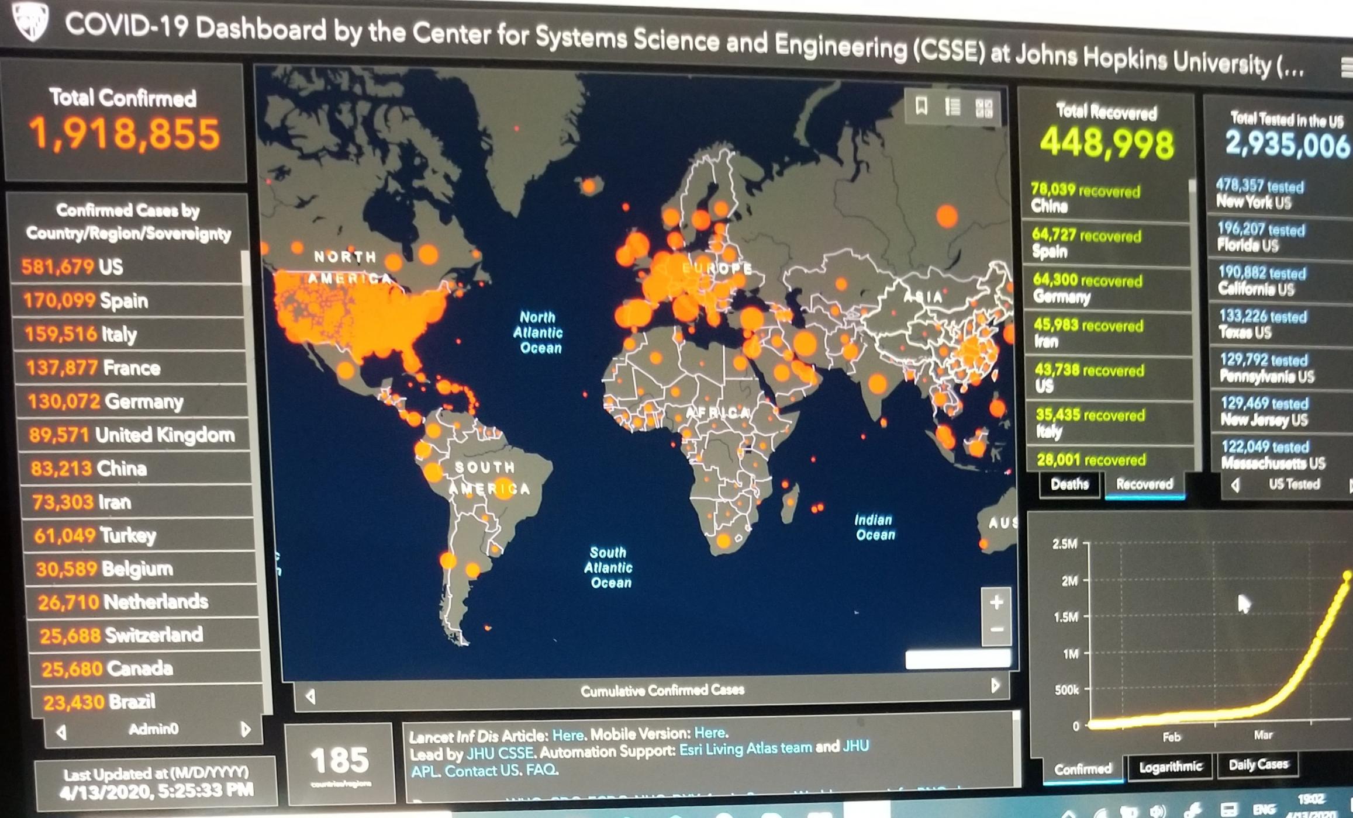Open the map bookmarks icon

pyautogui.click(x=921, y=106)
